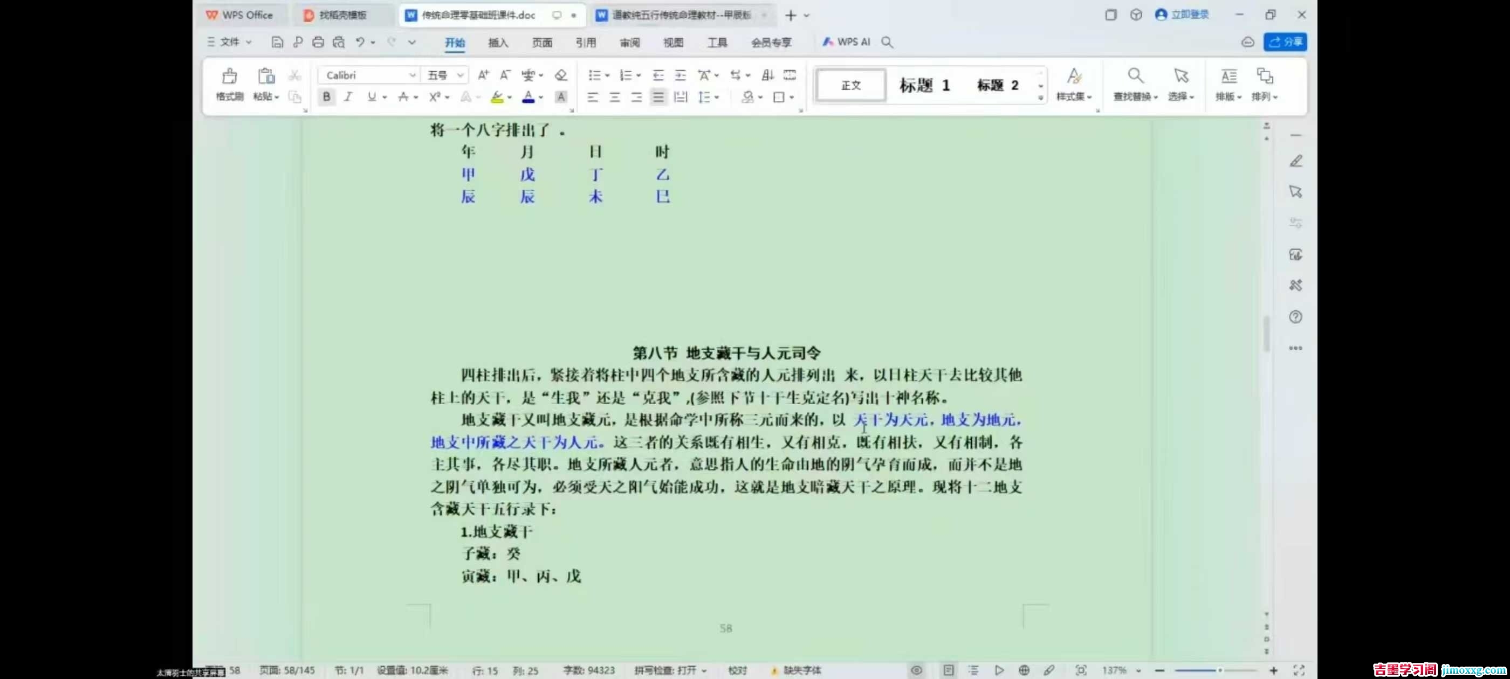Image resolution: width=1510 pixels, height=679 pixels.
Task: Open the 审阅 ribbon tab
Action: point(629,43)
